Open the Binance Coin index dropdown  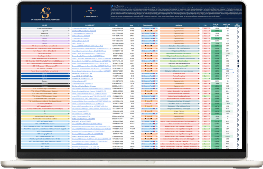[x=69, y=36]
